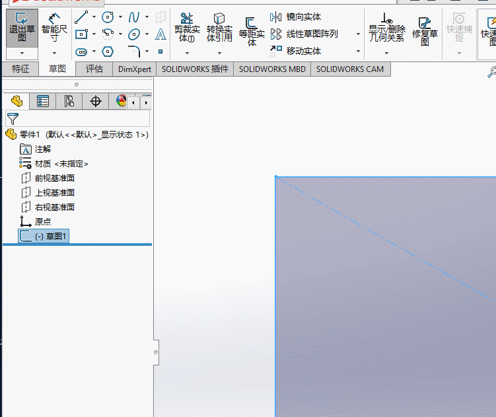Open the PropertyManager tab

[x=43, y=101]
